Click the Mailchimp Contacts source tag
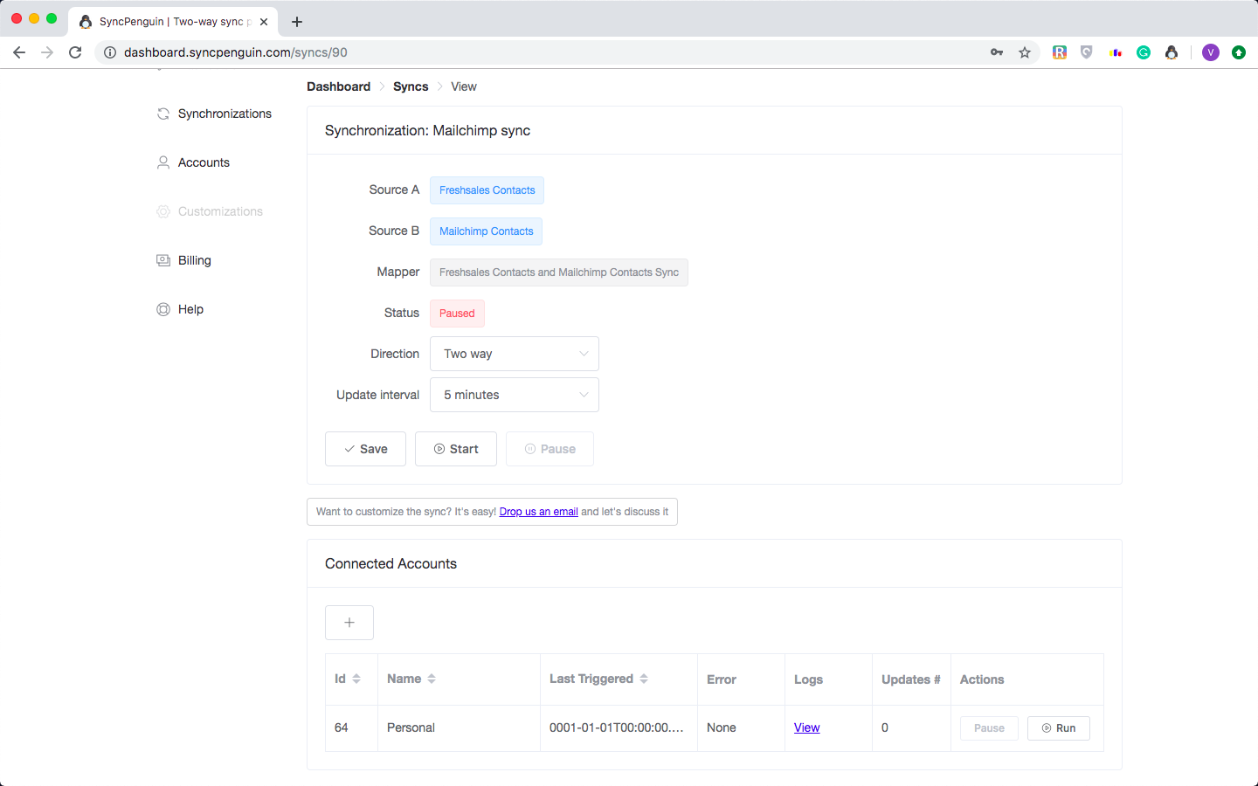 coord(486,231)
